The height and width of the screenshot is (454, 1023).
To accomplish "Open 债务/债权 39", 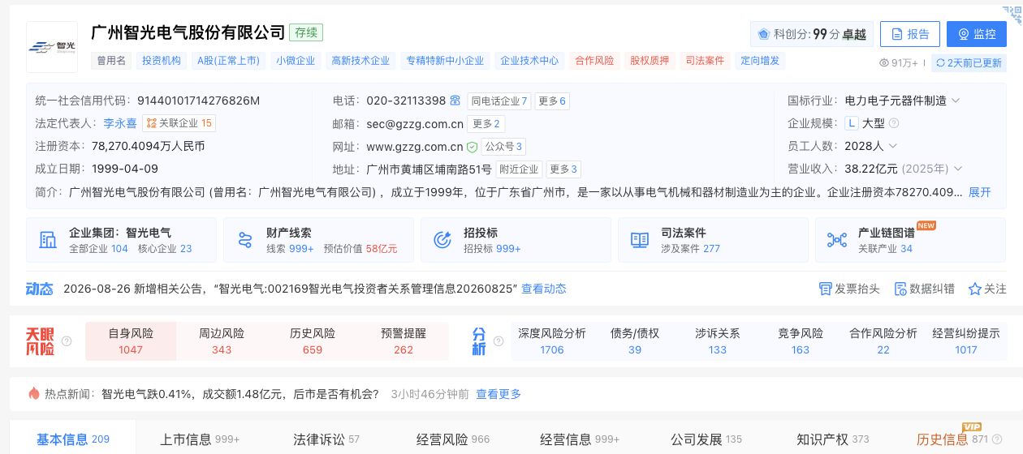I will click(635, 341).
